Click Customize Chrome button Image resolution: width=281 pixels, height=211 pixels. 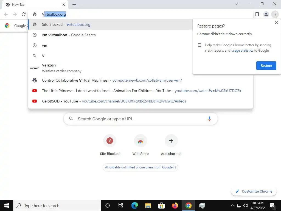click(x=254, y=191)
